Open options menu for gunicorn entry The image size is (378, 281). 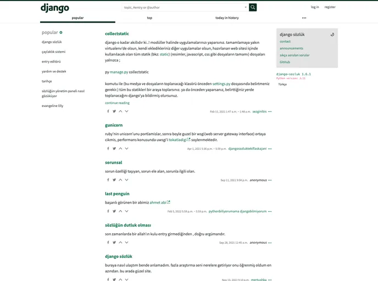coord(270,149)
